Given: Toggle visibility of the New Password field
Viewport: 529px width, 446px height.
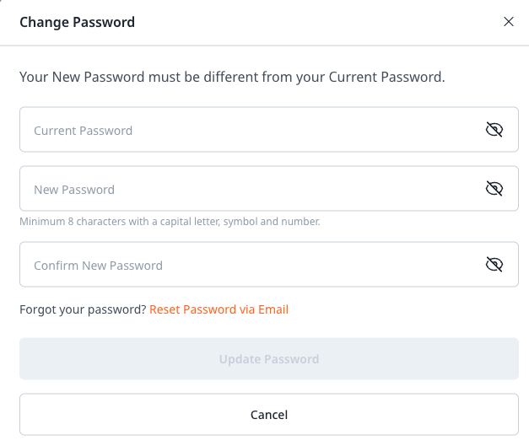Looking at the screenshot, I should (494, 189).
